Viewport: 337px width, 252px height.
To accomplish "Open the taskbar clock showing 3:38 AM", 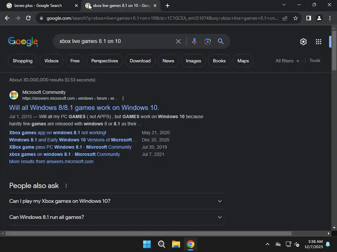I will click(314, 244).
